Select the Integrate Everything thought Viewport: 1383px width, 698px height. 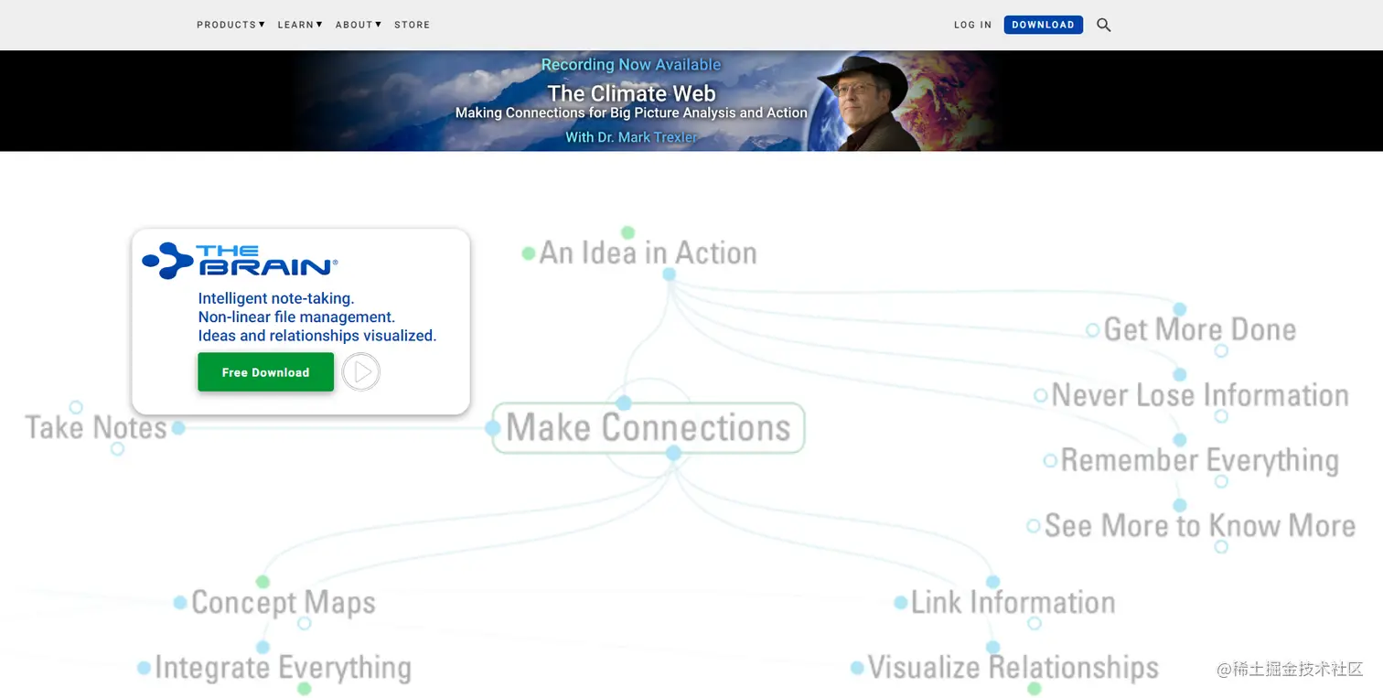(284, 668)
